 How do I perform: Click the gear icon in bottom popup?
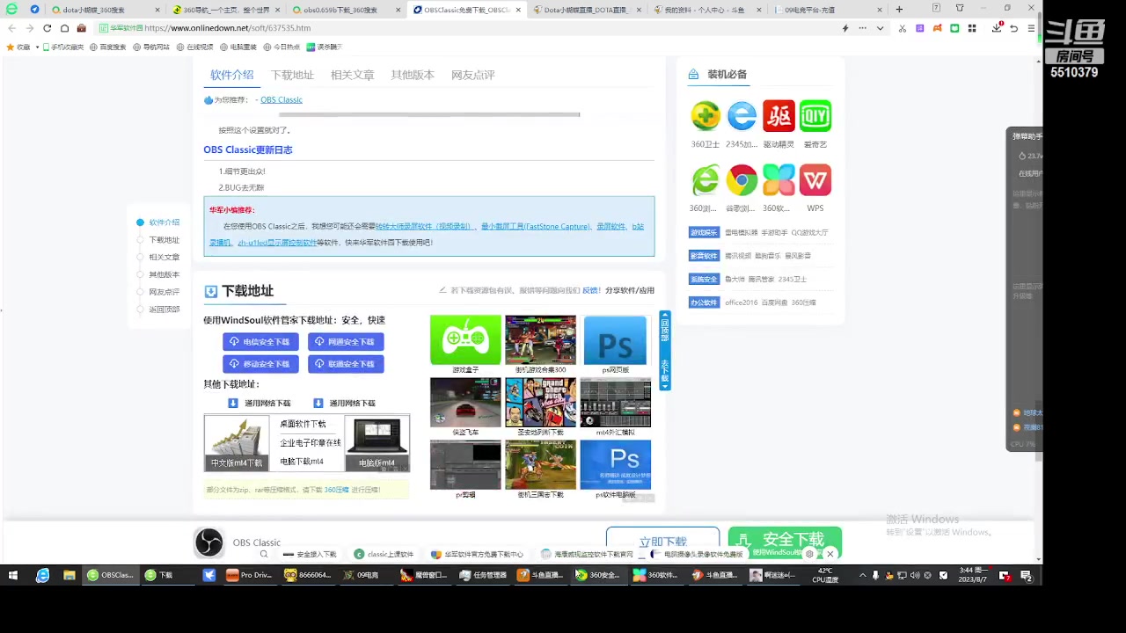click(x=809, y=554)
